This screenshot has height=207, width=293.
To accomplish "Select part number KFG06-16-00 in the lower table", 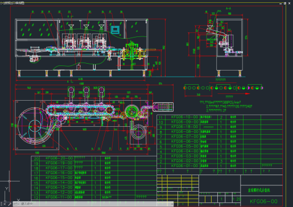I will [x=59, y=173].
